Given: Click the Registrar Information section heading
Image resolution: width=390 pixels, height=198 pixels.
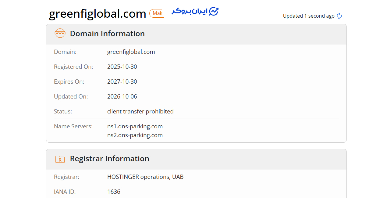Looking at the screenshot, I should [x=110, y=158].
